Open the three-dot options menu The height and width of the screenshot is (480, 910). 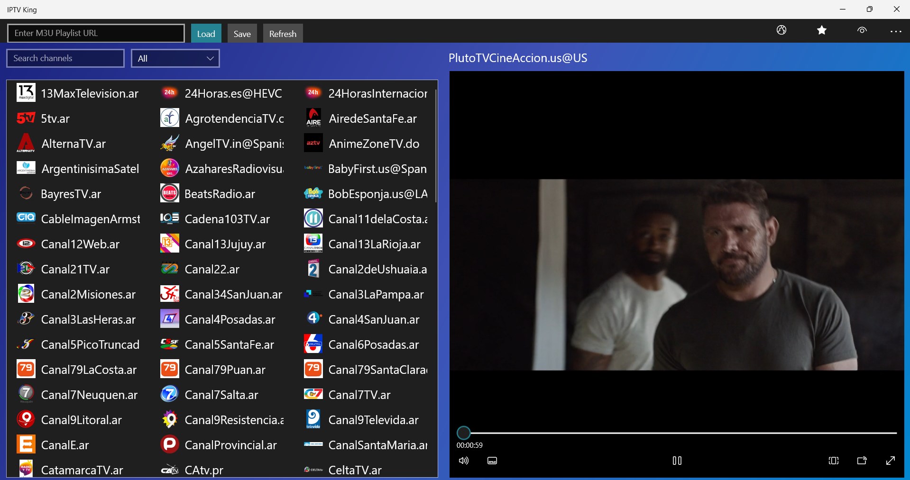click(897, 30)
